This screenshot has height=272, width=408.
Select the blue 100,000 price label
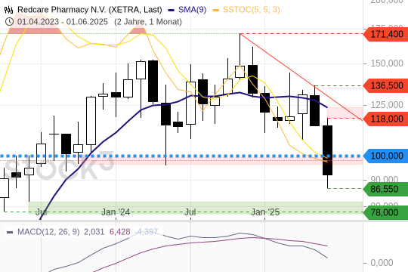pos(385,156)
